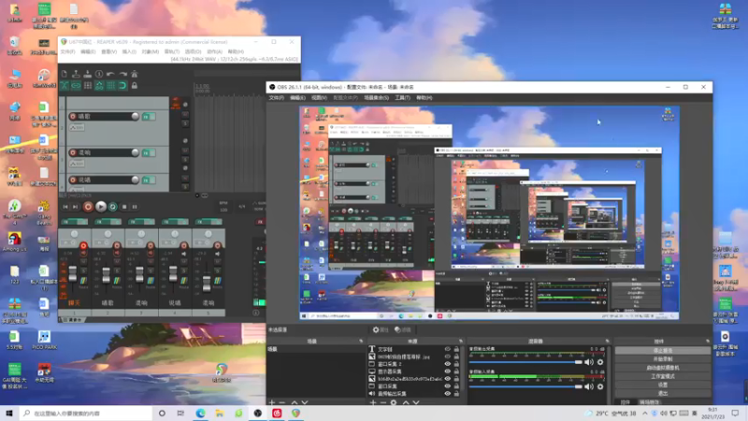Screen dimensions: 748x421
Task: Open settings gear of second OBS mixer channel
Action: pyautogui.click(x=600, y=386)
